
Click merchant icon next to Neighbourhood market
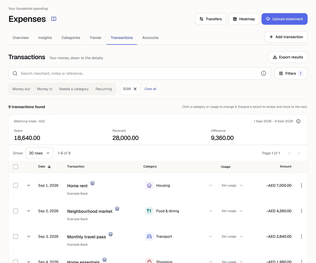(117, 209)
